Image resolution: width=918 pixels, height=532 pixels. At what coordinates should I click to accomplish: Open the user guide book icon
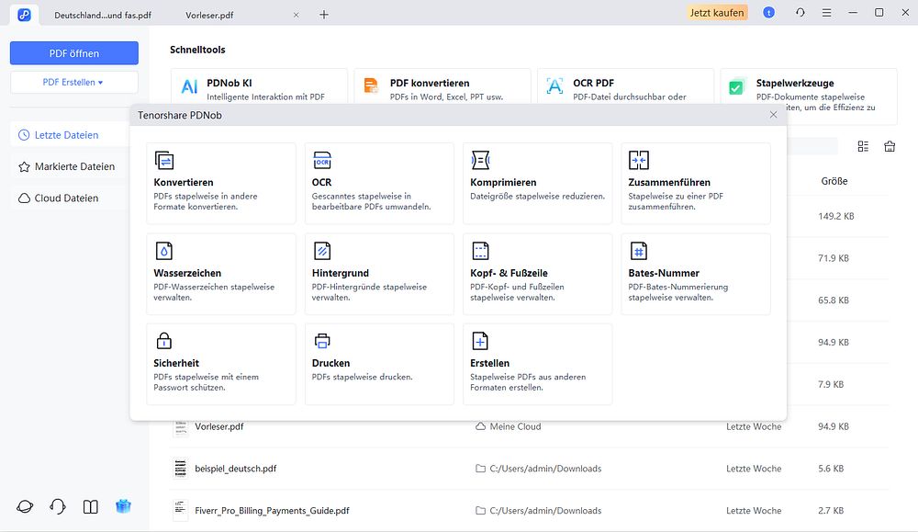pos(90,506)
